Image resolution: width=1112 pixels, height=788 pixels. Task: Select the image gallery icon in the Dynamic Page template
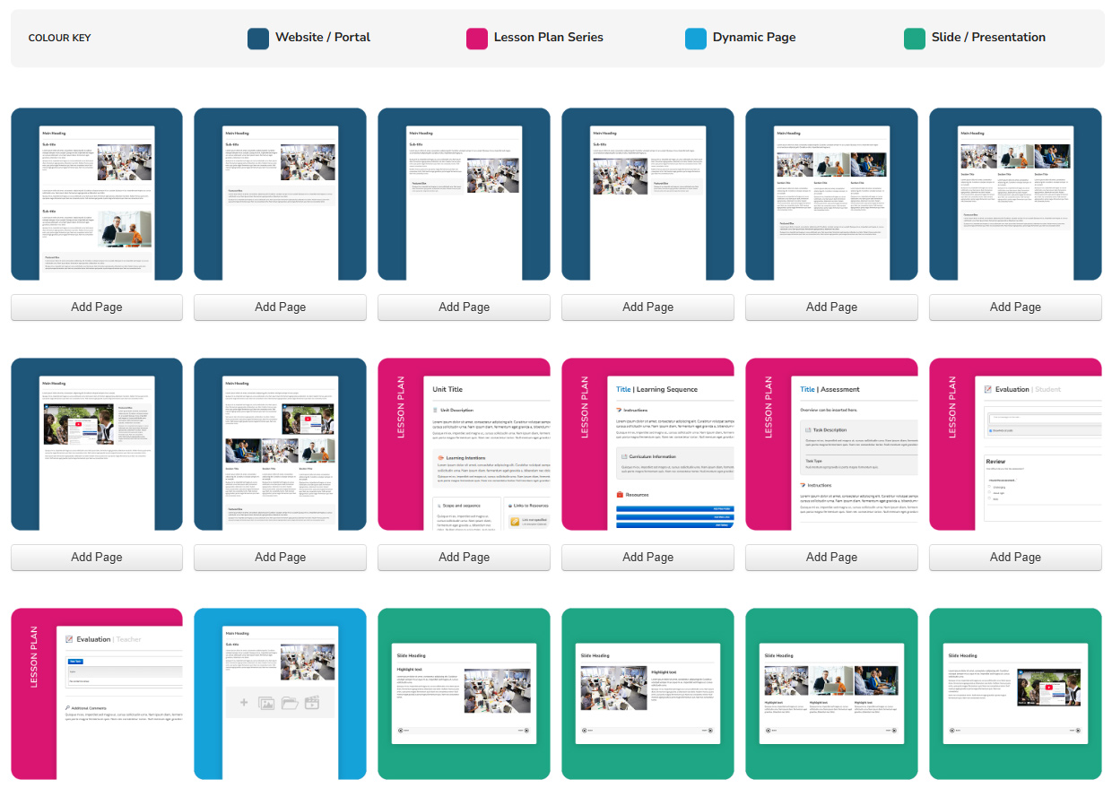tap(266, 703)
